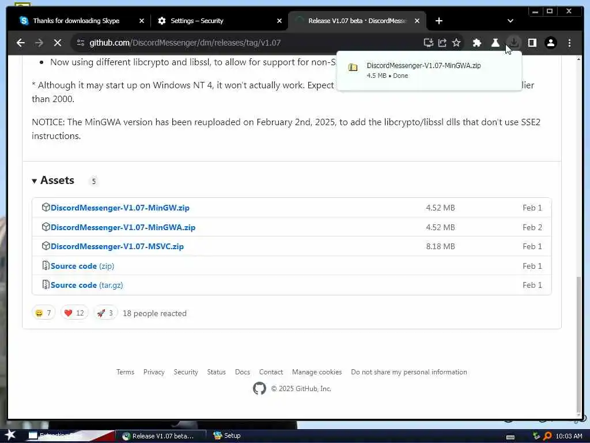Open the tab search chevron
Screen dimensions: 590x443
[510, 21]
